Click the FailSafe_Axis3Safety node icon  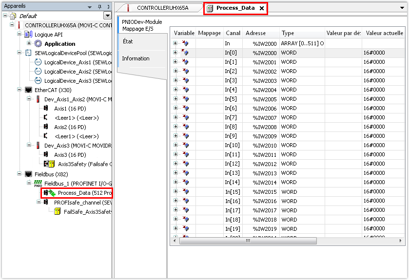tap(58, 211)
